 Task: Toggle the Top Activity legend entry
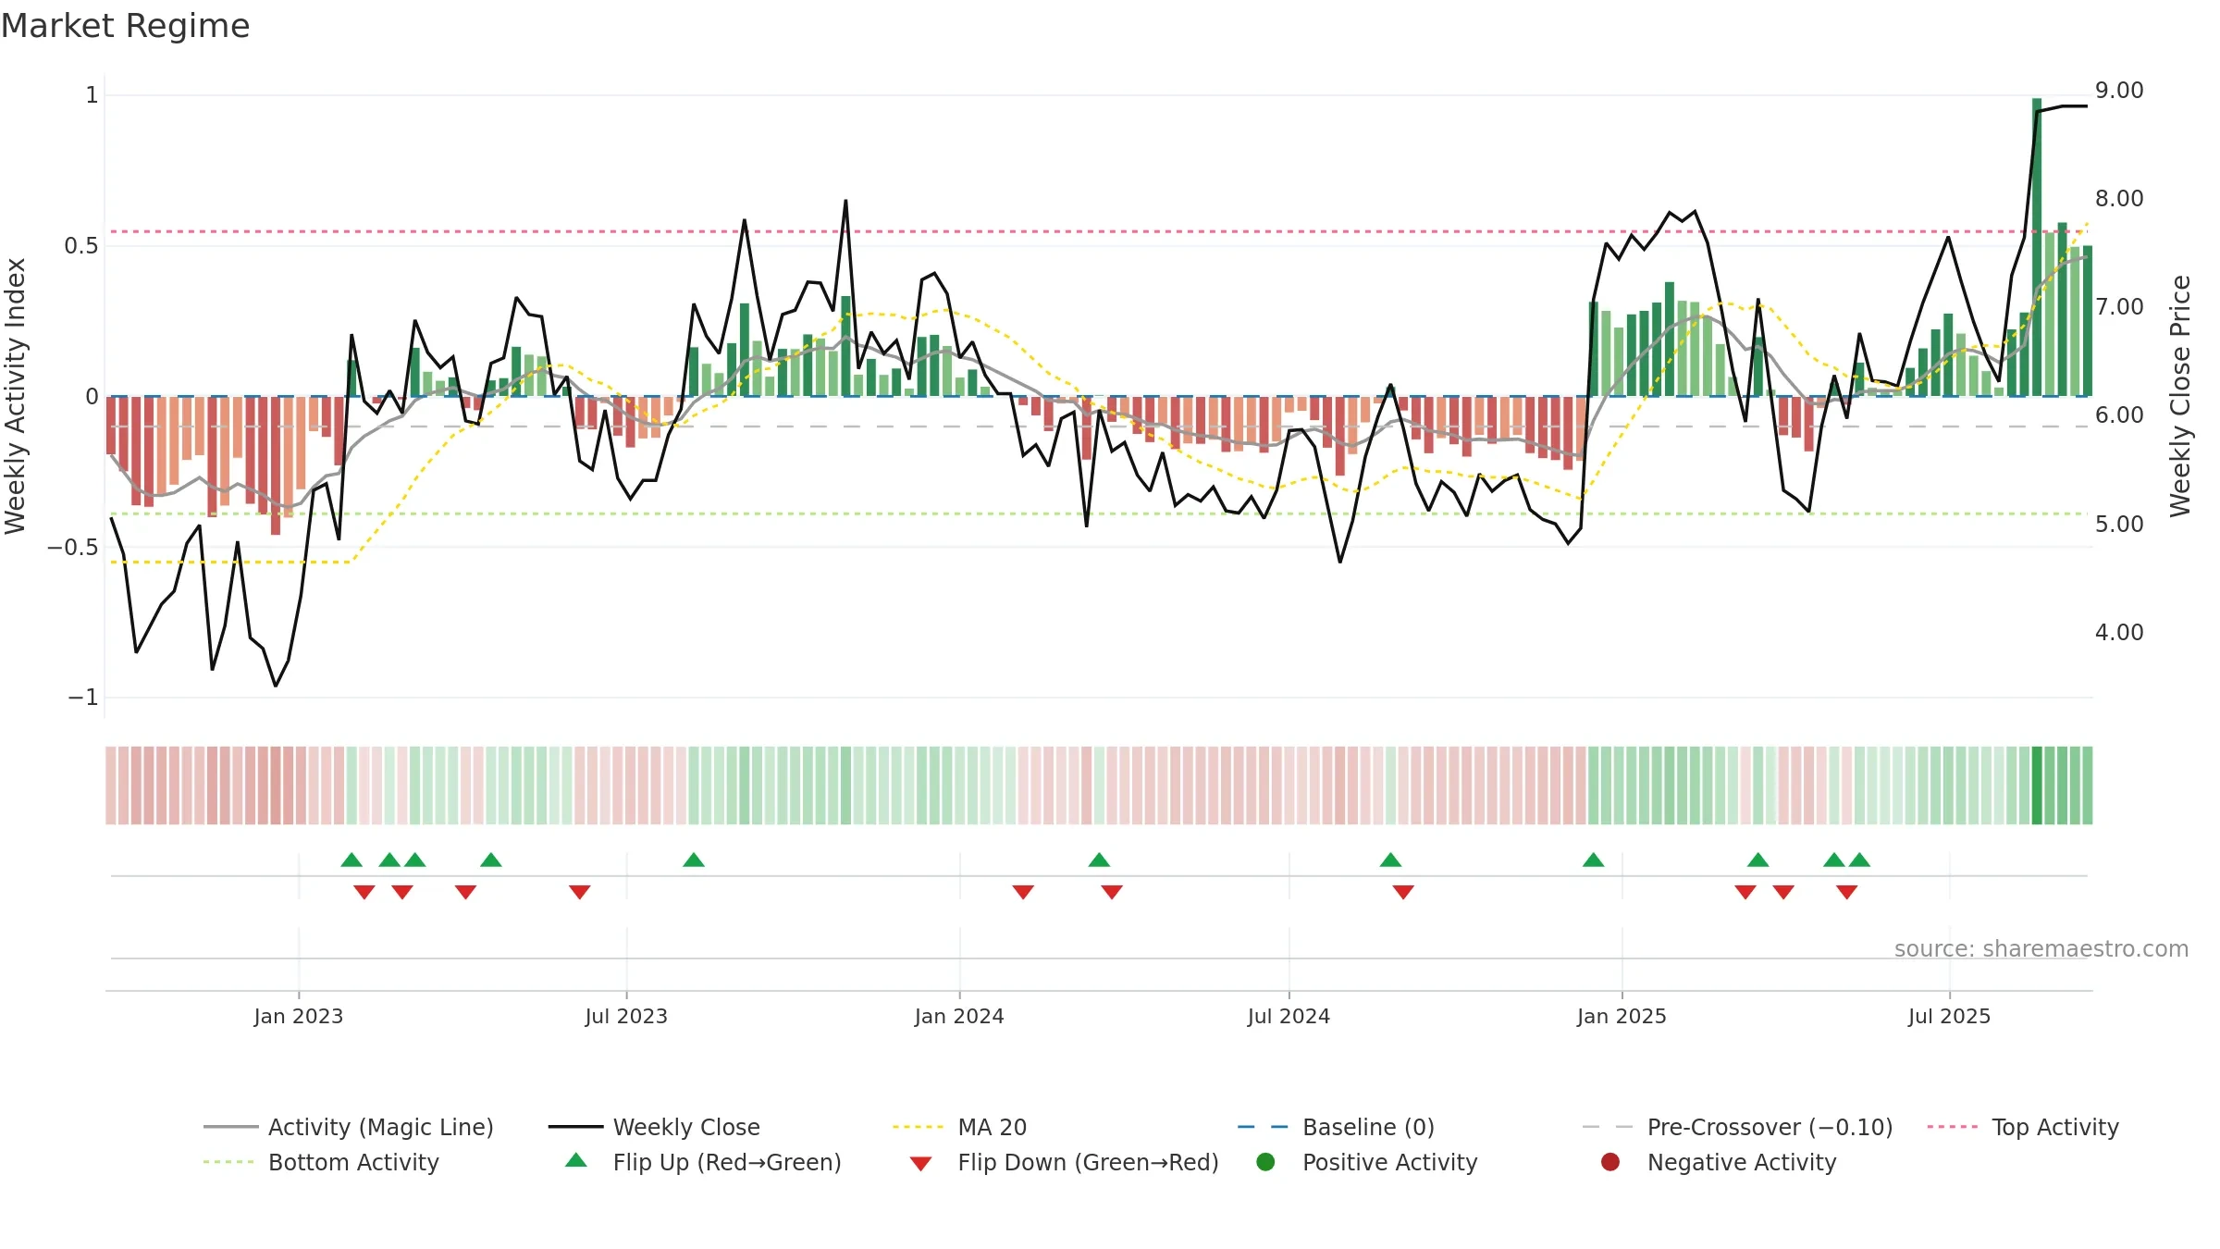[2023, 1127]
